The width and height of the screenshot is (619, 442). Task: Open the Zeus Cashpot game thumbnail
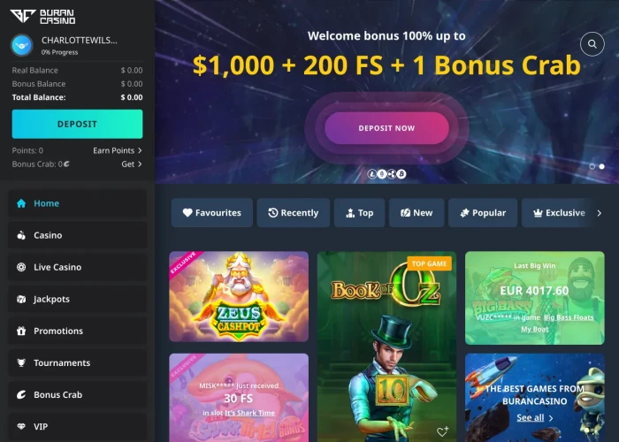click(x=239, y=296)
